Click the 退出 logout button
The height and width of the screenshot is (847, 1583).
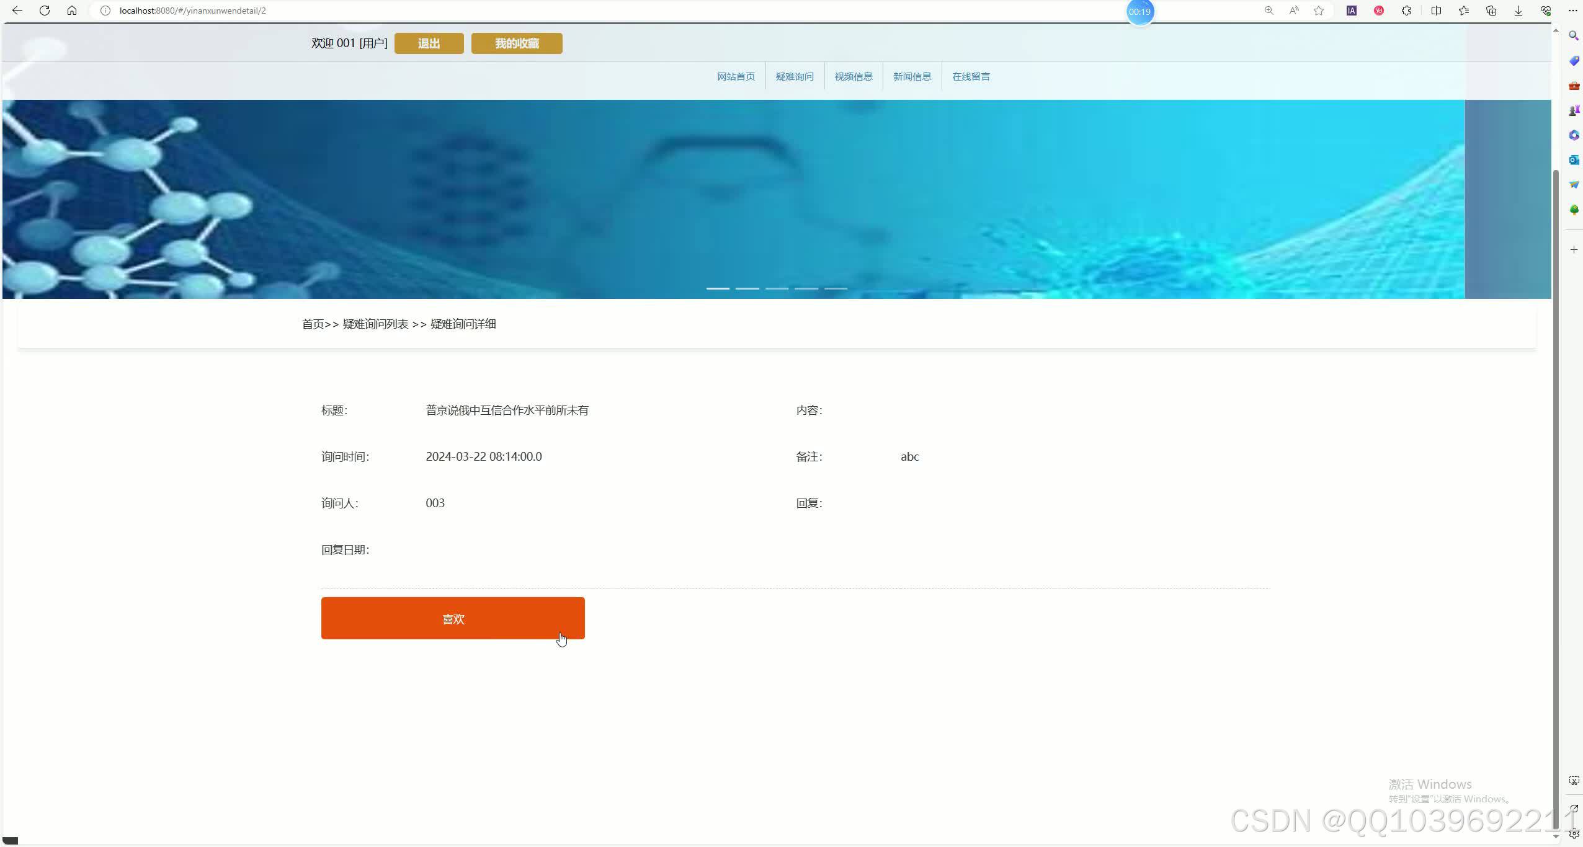click(429, 43)
